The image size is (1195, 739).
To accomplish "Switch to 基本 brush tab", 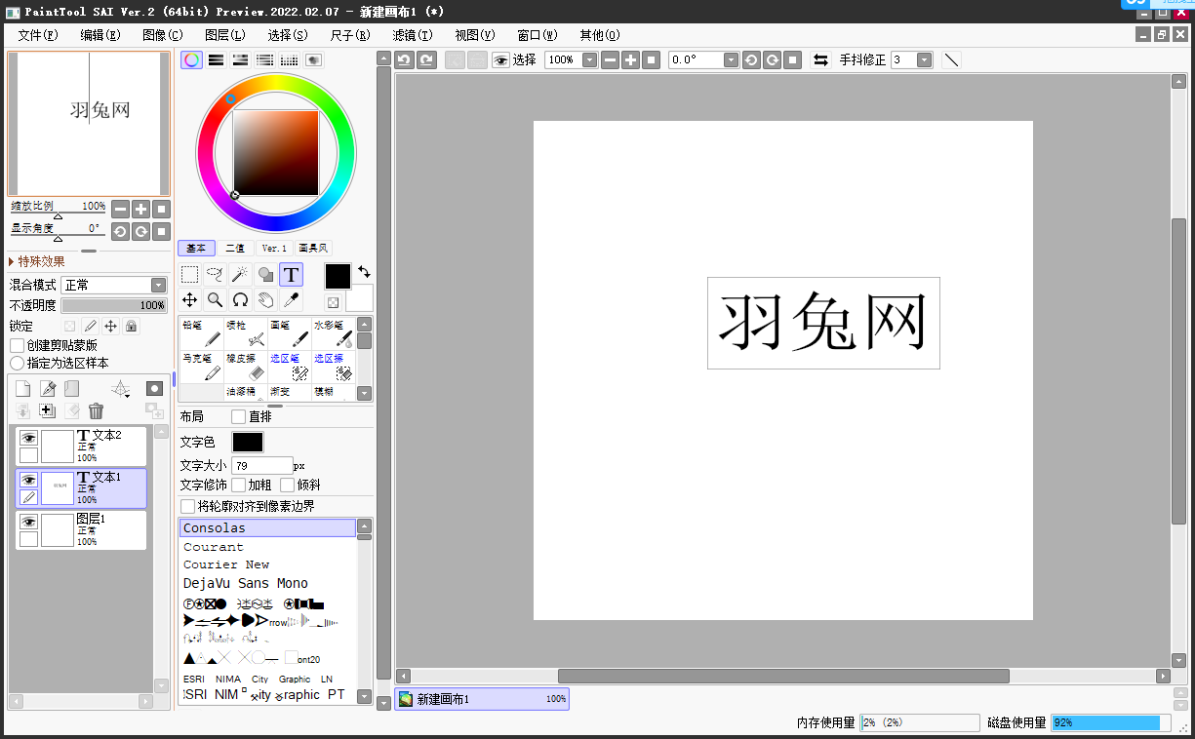I will [197, 249].
